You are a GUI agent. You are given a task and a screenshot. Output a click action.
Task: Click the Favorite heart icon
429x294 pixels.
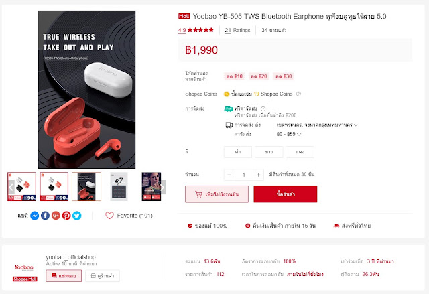(x=109, y=216)
